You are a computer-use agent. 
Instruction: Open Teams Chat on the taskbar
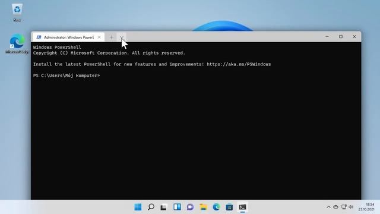coord(190,207)
